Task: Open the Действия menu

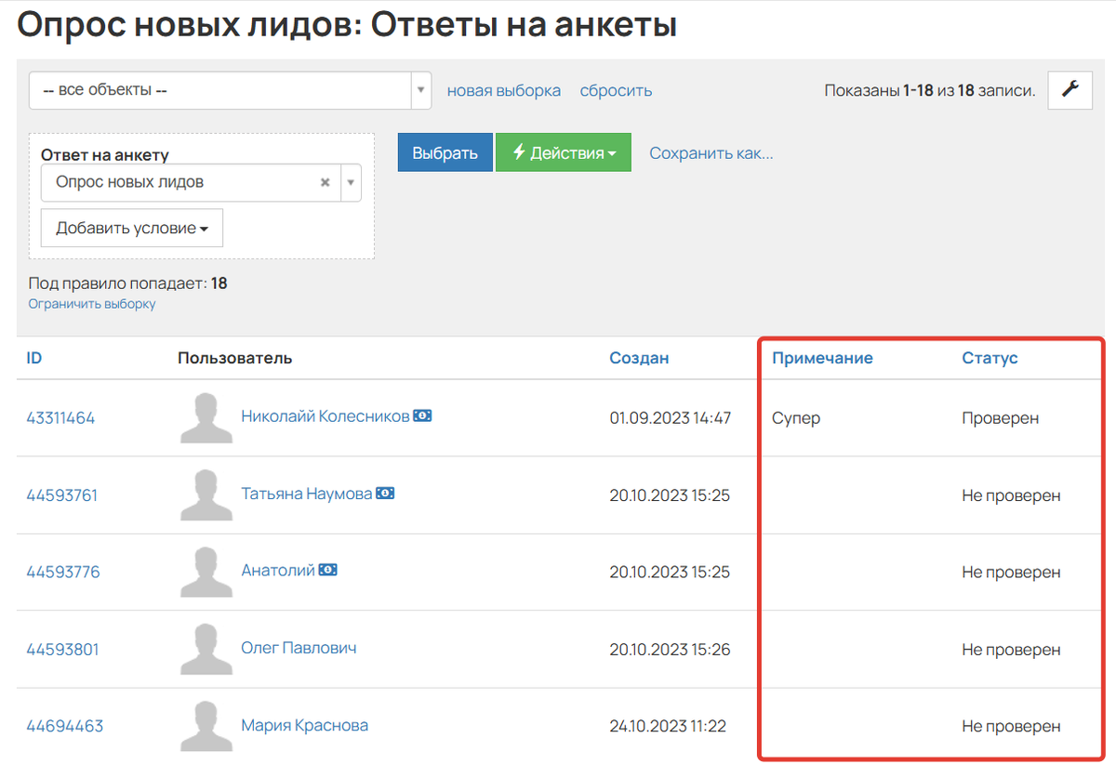Action: coord(563,151)
